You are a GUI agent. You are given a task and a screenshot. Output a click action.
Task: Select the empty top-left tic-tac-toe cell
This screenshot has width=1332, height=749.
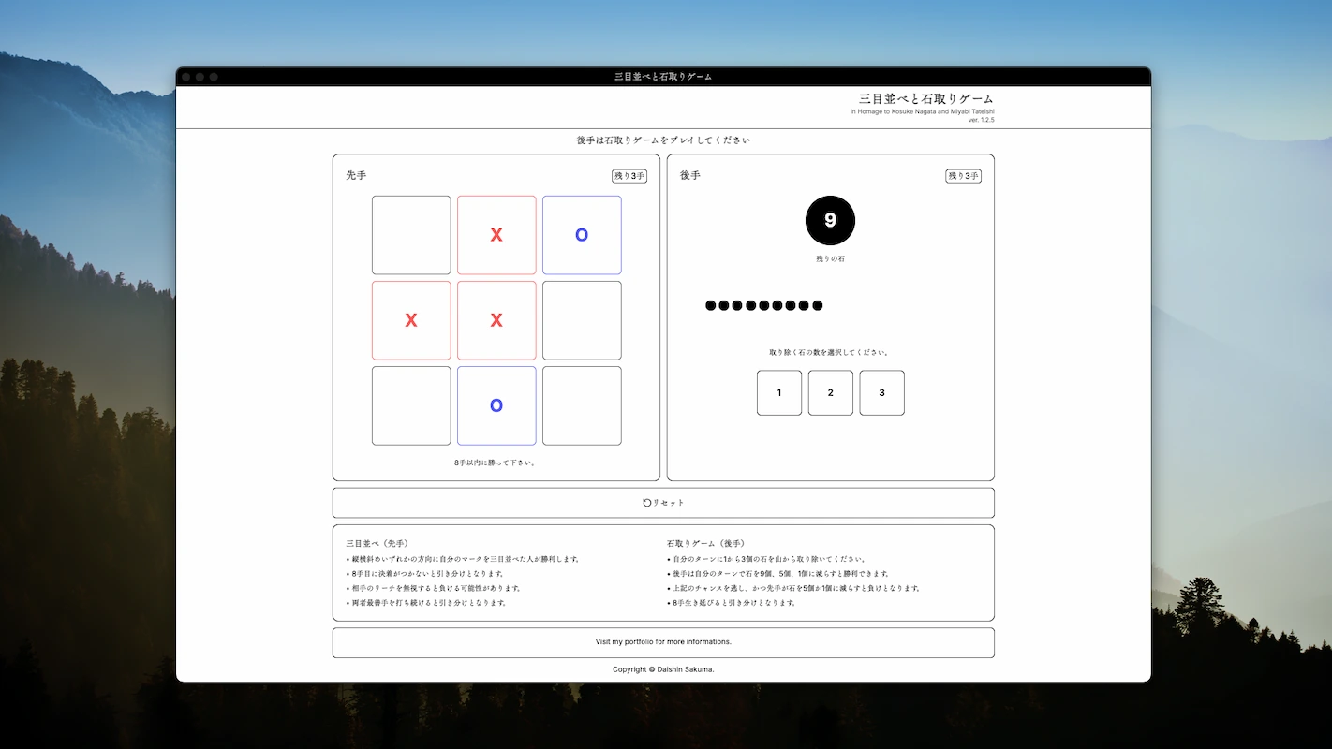tap(410, 235)
